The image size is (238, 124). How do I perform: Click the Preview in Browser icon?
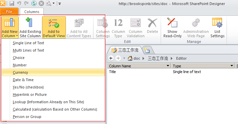pyautogui.click(x=48, y=3)
